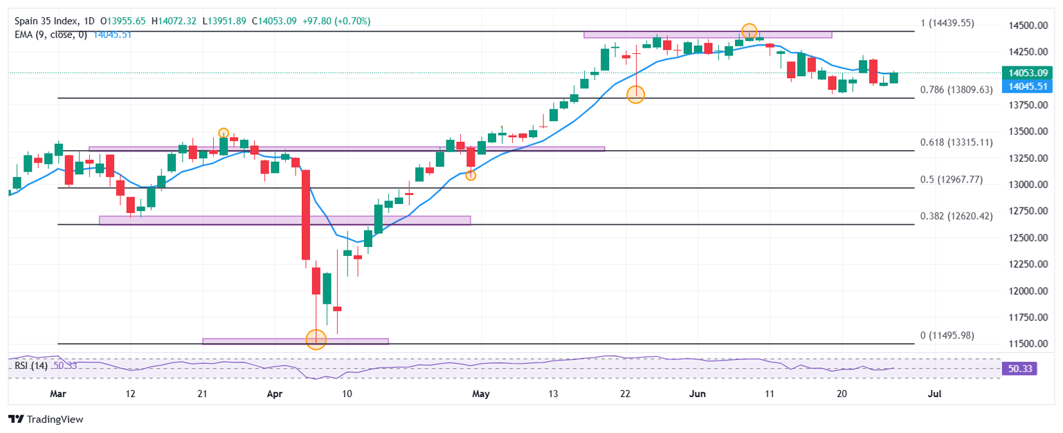Click the Apr label on the time axis
The image size is (1063, 433).
[275, 394]
